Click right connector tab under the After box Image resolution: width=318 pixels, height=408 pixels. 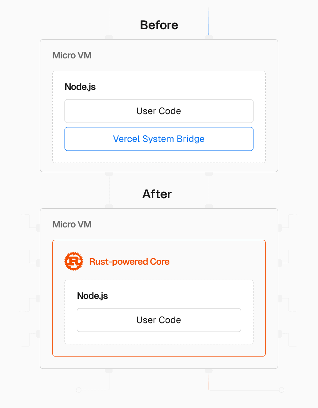point(209,371)
